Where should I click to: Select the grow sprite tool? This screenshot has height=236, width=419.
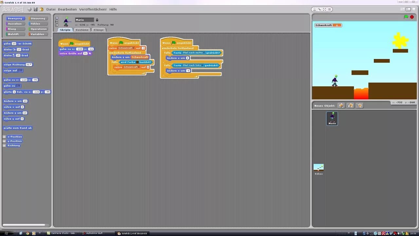(325, 9)
